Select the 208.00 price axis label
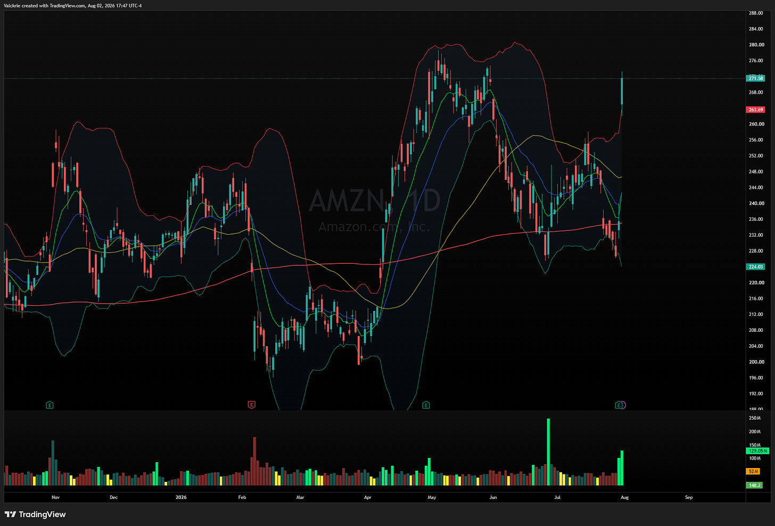Image resolution: width=775 pixels, height=526 pixels. (x=756, y=330)
